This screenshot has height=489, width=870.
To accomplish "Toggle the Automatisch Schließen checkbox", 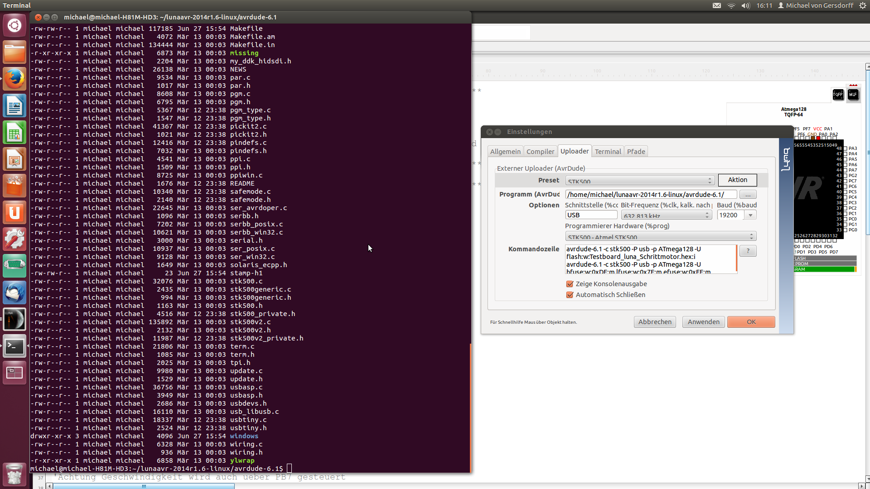I will [570, 295].
